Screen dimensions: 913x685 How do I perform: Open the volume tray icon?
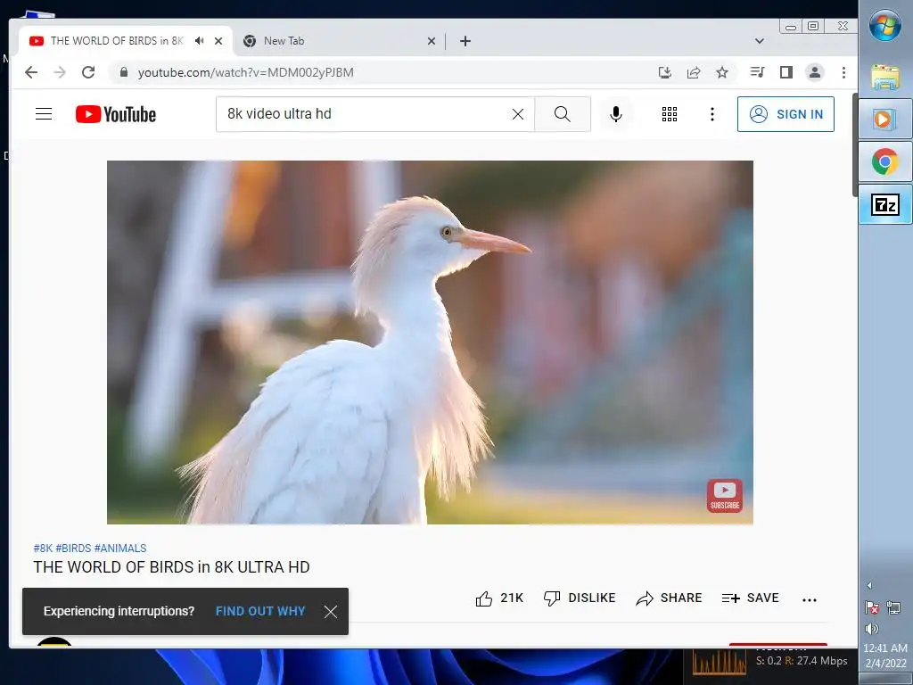click(872, 629)
